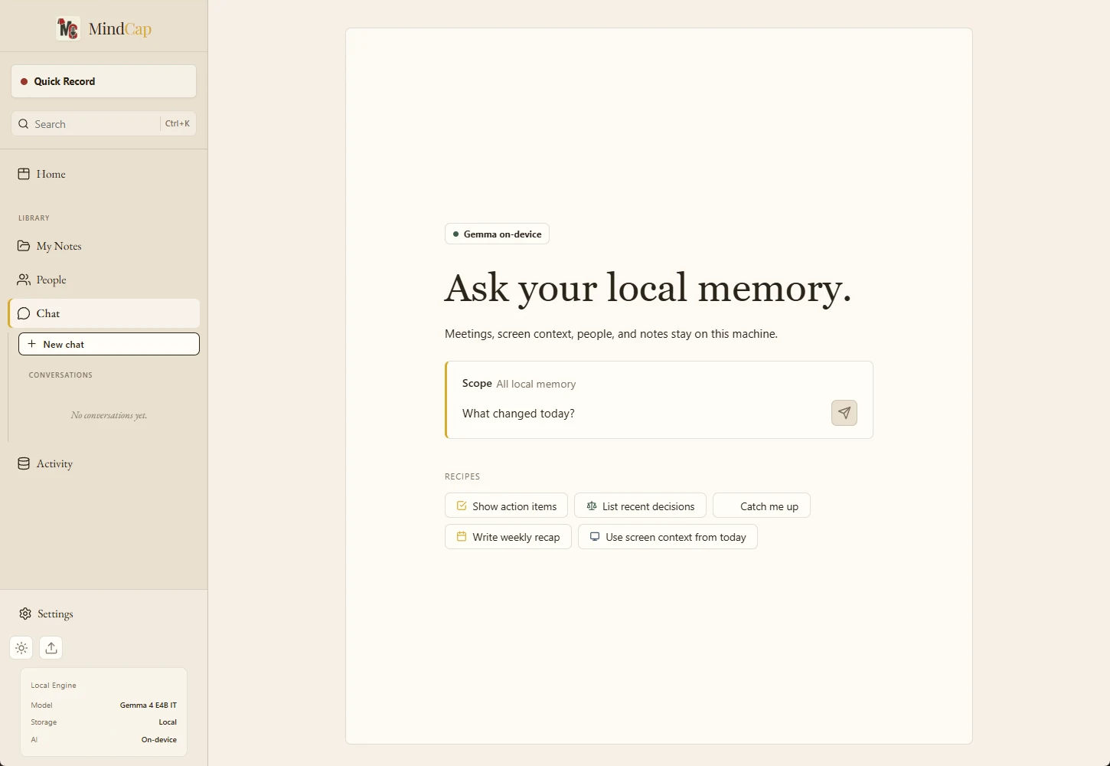Send the message with paper plane icon
The image size is (1110, 766).
click(x=844, y=413)
